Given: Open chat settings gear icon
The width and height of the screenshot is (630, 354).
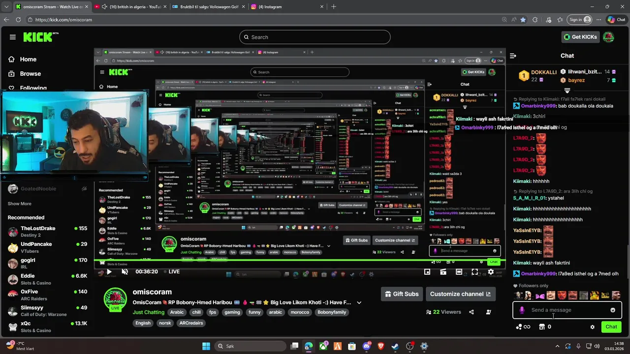Looking at the screenshot, I should 593,327.
